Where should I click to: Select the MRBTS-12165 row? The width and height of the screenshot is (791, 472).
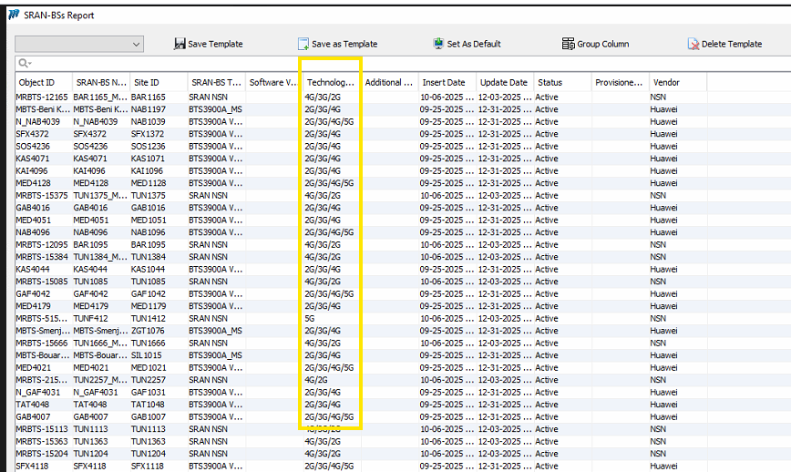(x=42, y=97)
